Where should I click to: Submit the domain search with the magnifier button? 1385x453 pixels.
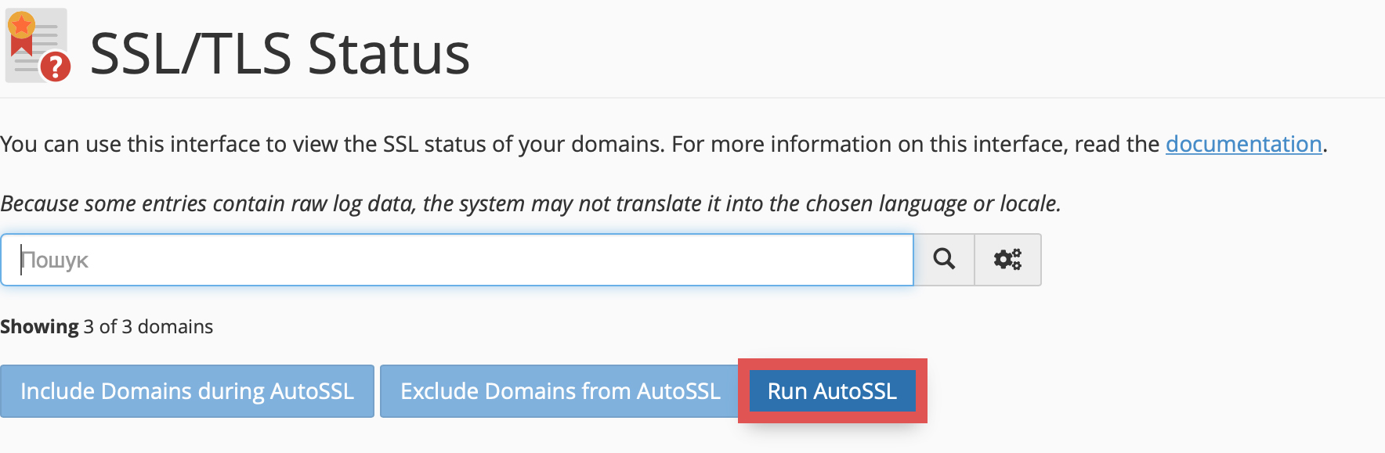pos(944,259)
